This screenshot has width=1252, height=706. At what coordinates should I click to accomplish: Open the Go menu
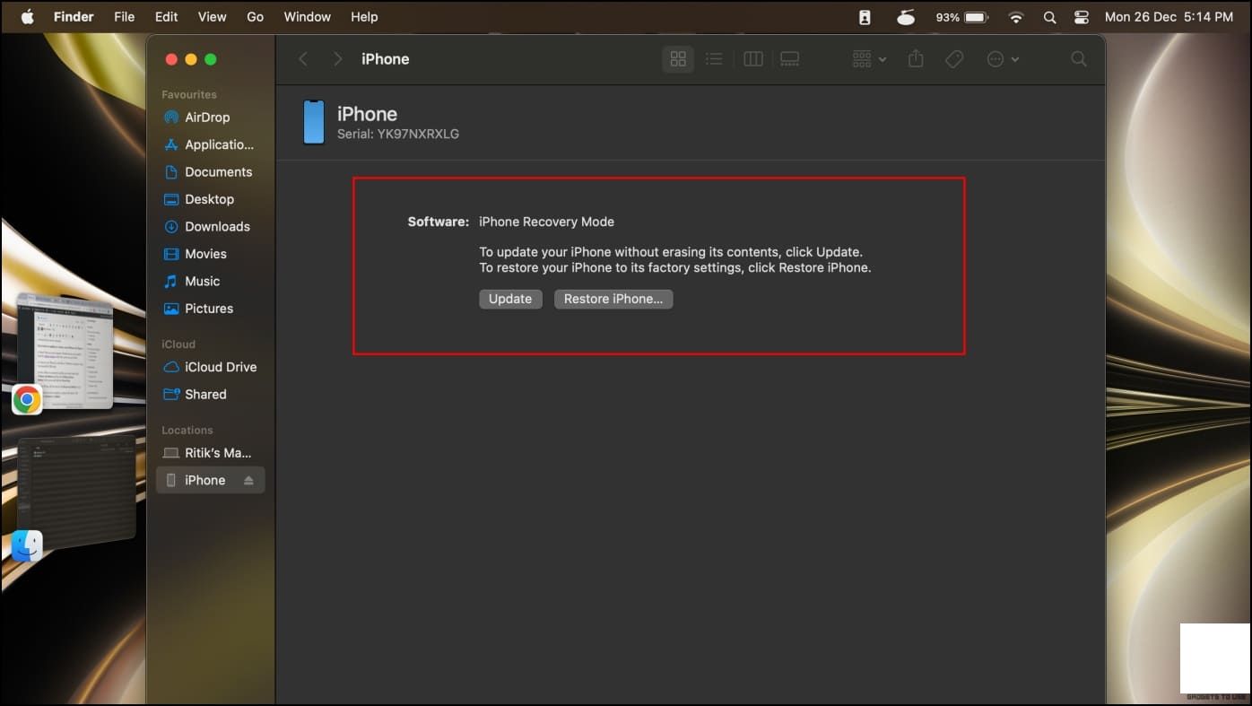tap(255, 17)
